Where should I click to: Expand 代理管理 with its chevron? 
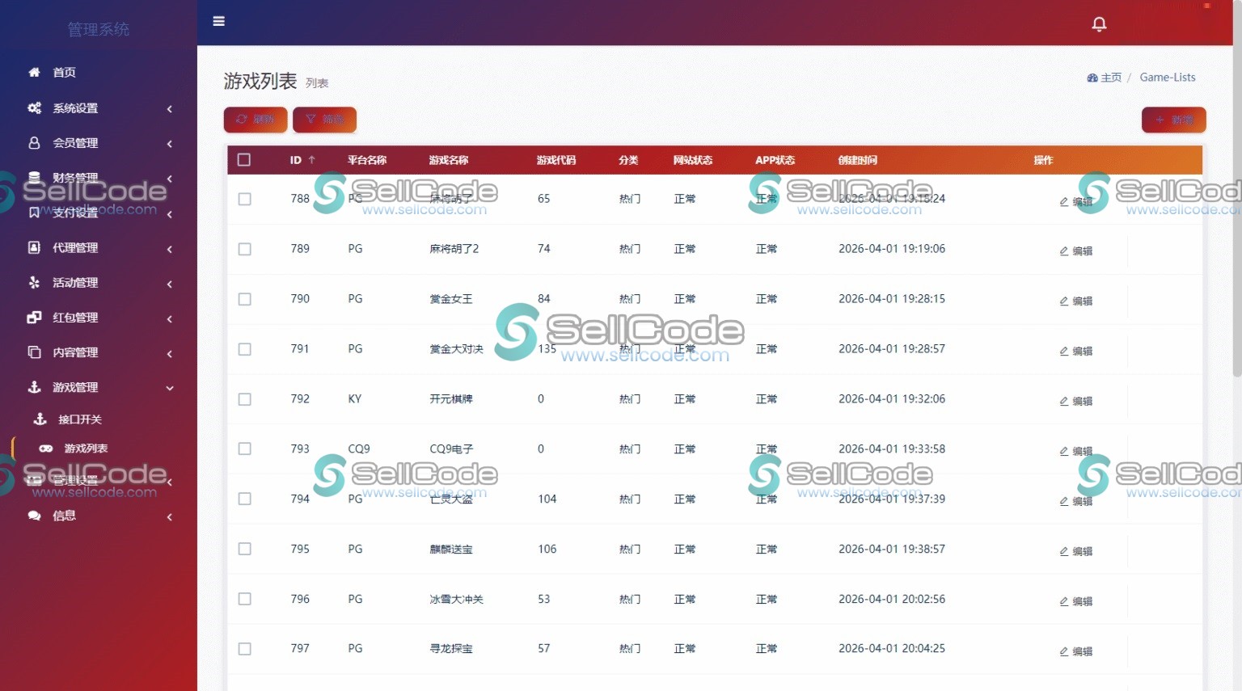pyautogui.click(x=169, y=249)
